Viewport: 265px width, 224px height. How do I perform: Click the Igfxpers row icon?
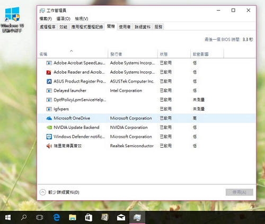49,109
